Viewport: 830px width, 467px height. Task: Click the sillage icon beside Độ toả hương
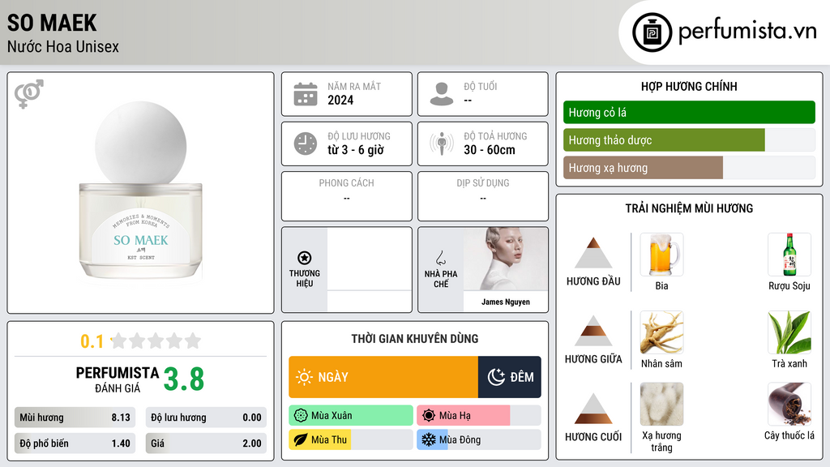pos(442,144)
